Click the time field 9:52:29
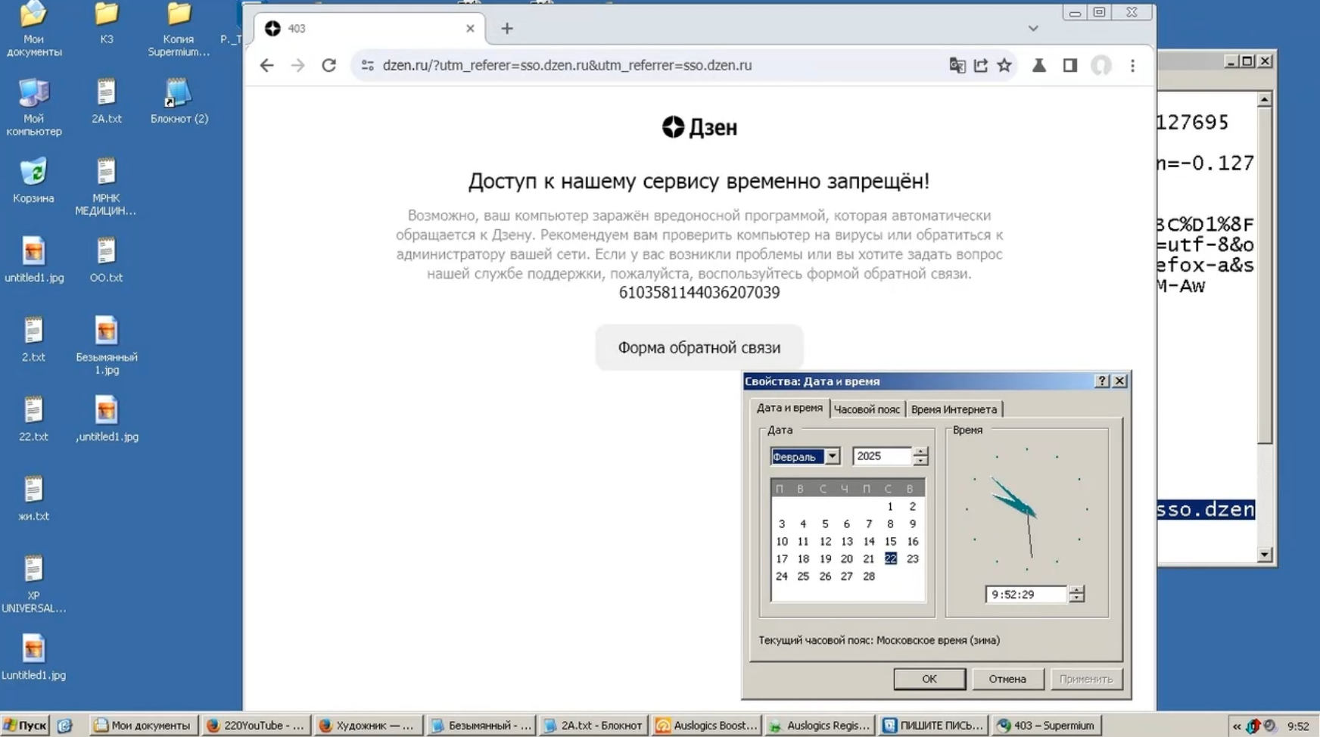The image size is (1320, 737). 1026,594
